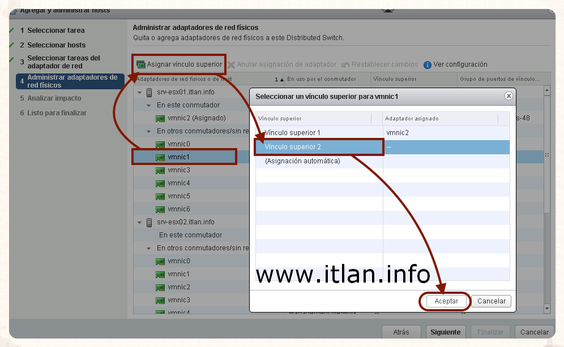Collapse the srv-esx01.itlan.info tree node
The width and height of the screenshot is (564, 347).
(x=140, y=92)
